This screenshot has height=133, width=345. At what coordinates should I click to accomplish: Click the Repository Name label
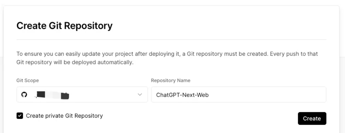[x=170, y=81]
